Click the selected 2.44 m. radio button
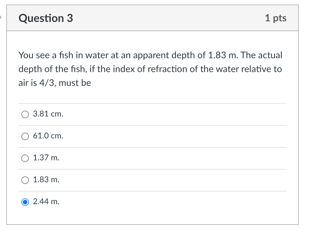This screenshot has height=237, width=312. tap(25, 202)
